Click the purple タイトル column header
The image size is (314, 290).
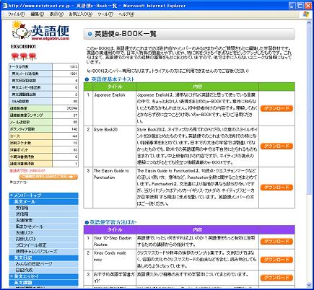115,229
